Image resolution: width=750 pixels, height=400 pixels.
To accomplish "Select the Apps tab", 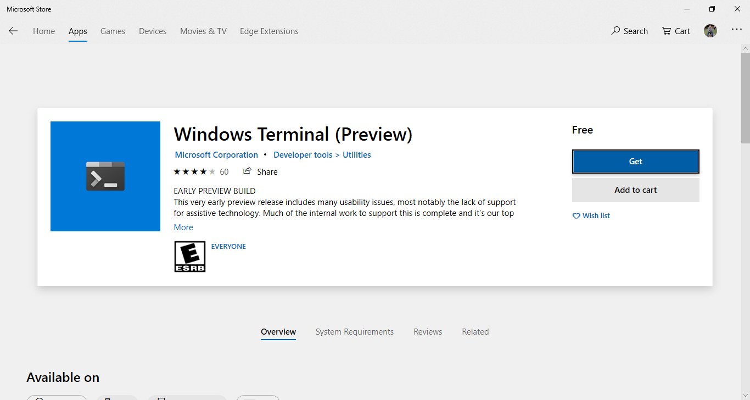I will (78, 31).
